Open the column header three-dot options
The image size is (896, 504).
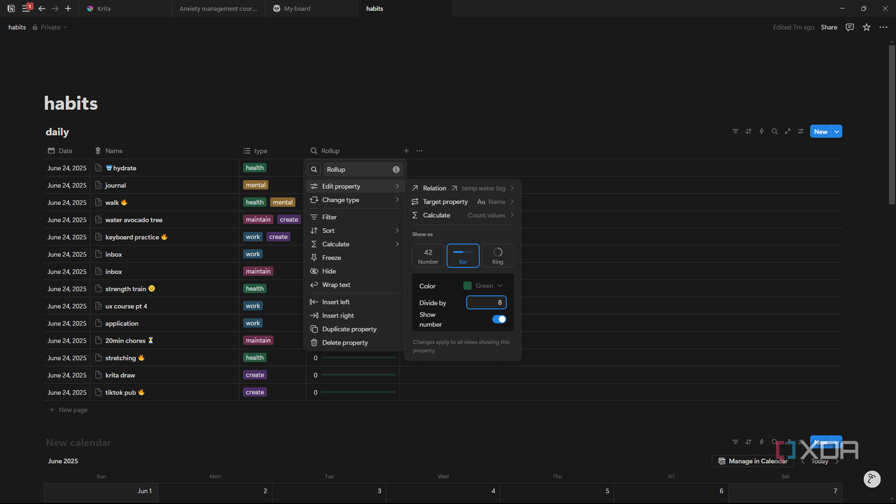[419, 151]
